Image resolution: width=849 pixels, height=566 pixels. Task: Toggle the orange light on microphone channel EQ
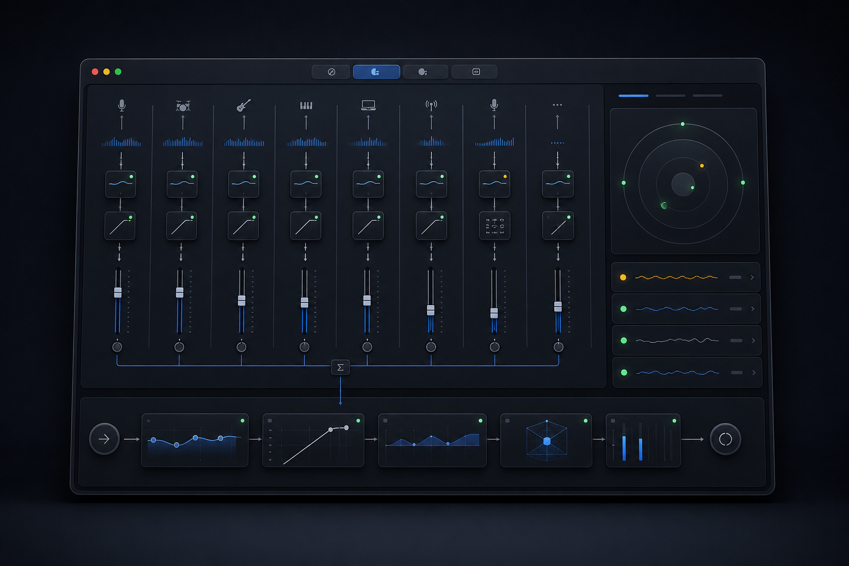pos(505,176)
